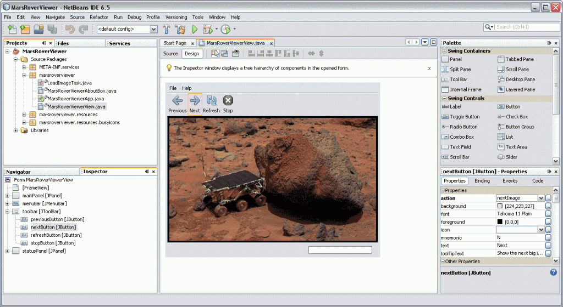
Task: Pick the Tabbed Pane palette component
Action: pyautogui.click(x=516, y=59)
